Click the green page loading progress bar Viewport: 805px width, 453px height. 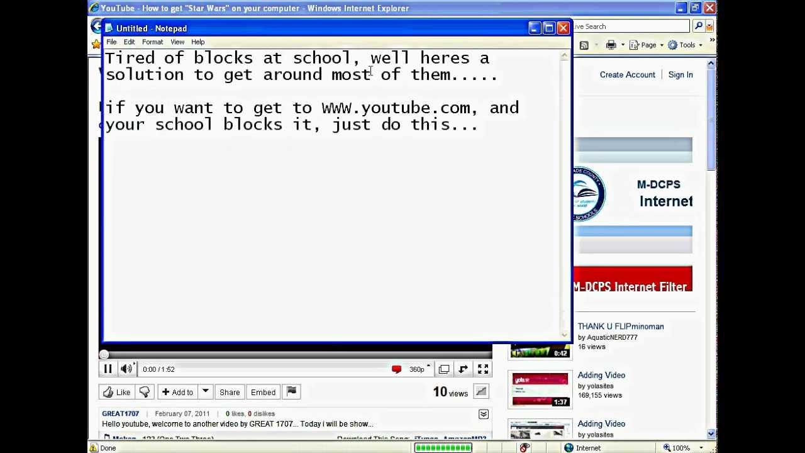(x=443, y=448)
